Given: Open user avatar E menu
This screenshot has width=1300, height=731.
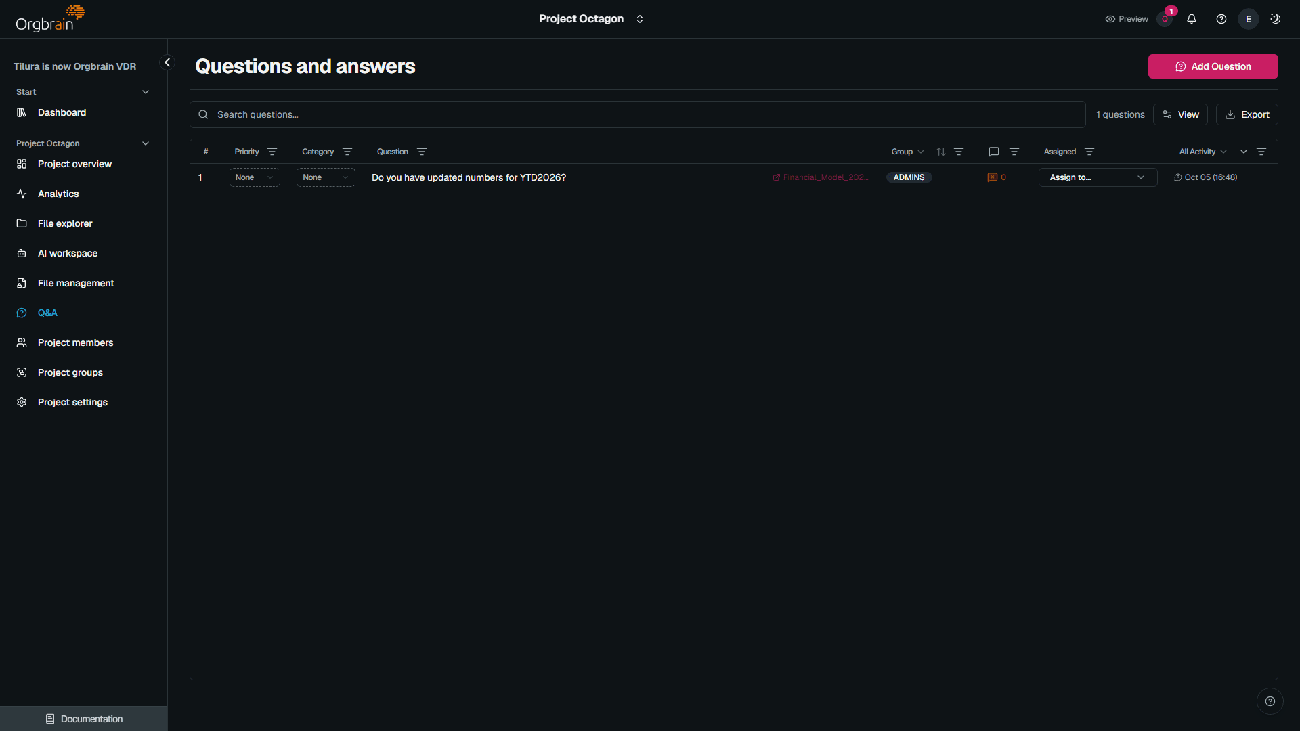Looking at the screenshot, I should click(x=1249, y=19).
